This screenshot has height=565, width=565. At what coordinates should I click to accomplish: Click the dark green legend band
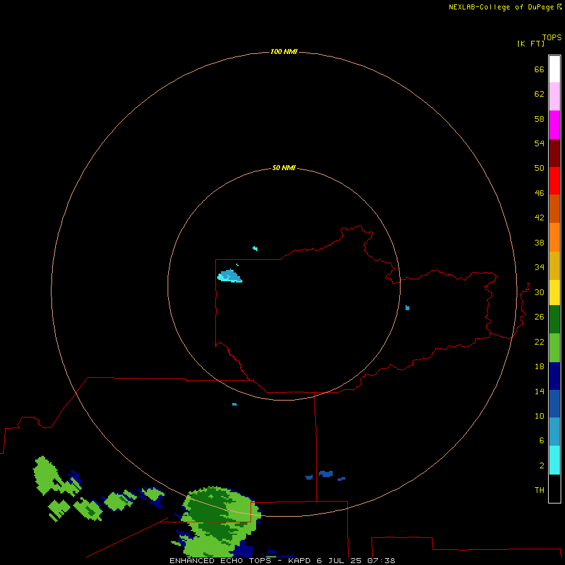(554, 320)
